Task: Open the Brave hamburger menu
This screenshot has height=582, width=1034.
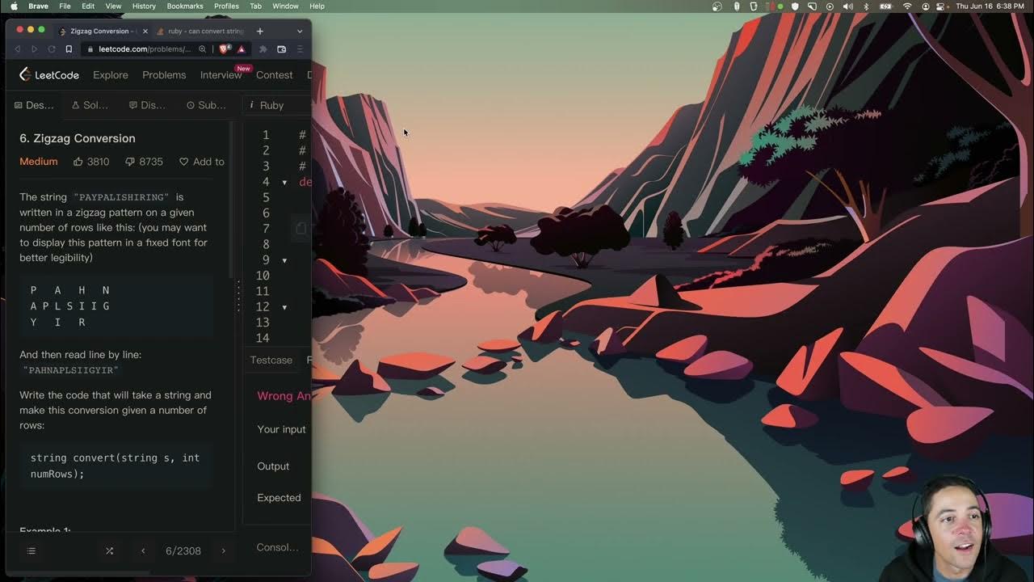Action: [300, 49]
